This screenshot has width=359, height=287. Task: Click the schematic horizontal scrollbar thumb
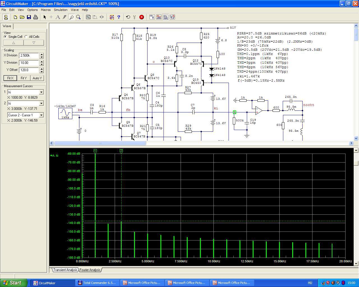tap(100, 143)
